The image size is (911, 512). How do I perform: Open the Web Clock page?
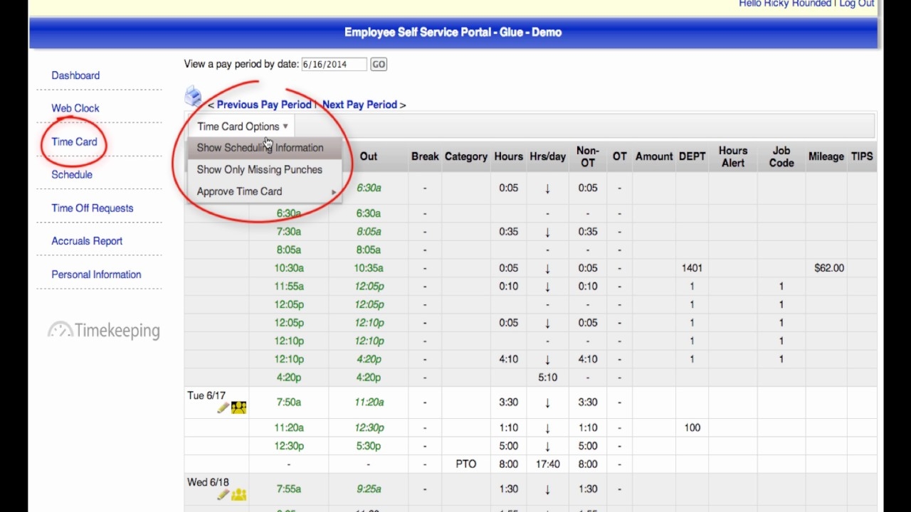point(75,108)
